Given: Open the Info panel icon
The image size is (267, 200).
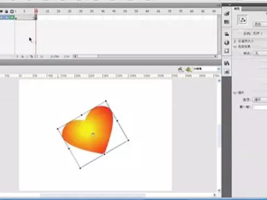Looking at the screenshot, I should tap(227, 42).
